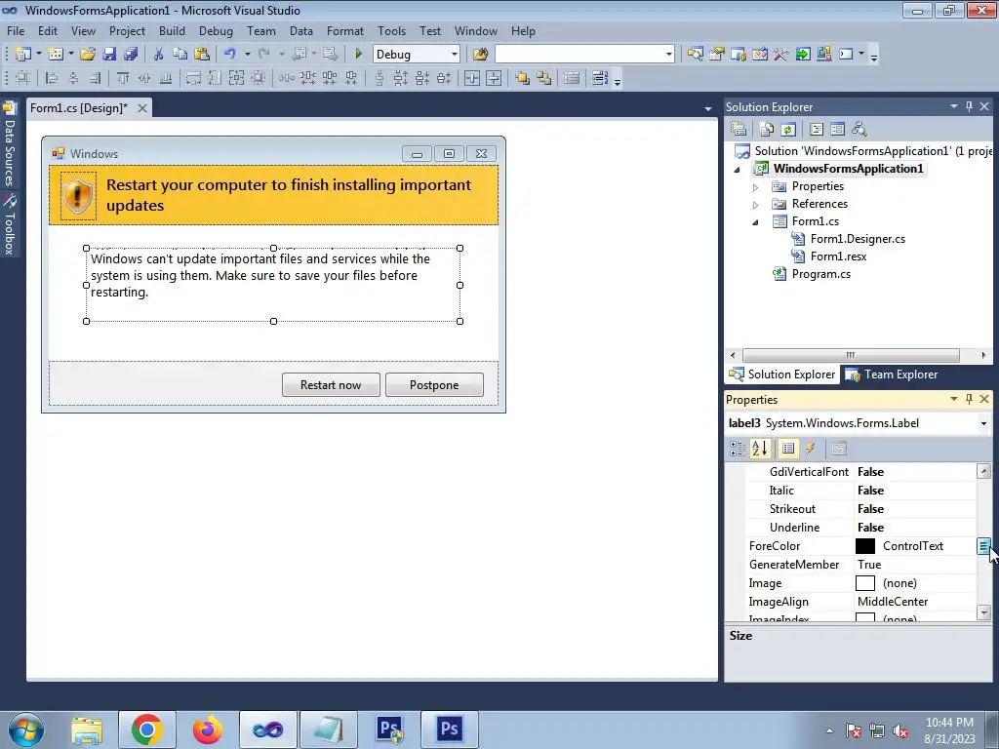Screen dimensions: 999x749
Task: Click the Bring to Front layout icon
Action: pyautogui.click(x=523, y=78)
